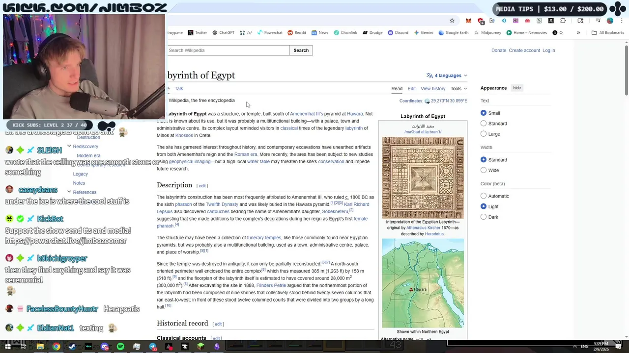This screenshot has height=353, width=629.
Task: Collapse the Rediscovery contents section
Action: 69,146
